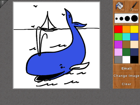Pick the red color swatch
Image resolution: width=140 pixels, height=105 pixels.
tap(118, 29)
